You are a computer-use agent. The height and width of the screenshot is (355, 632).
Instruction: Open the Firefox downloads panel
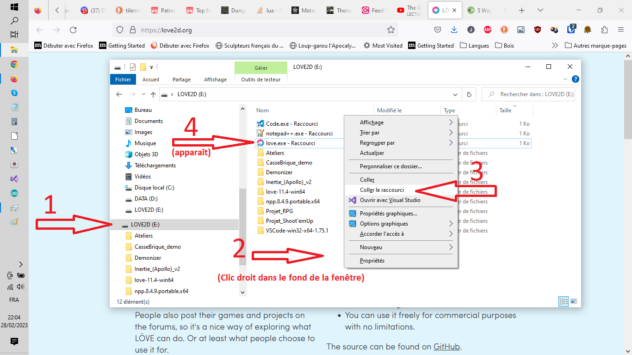coord(454,30)
